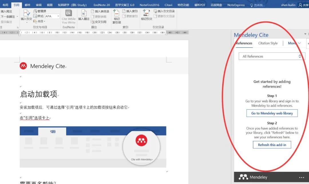Click Cross-reference (交叉引用)
The image size is (309, 184).
(99, 22)
